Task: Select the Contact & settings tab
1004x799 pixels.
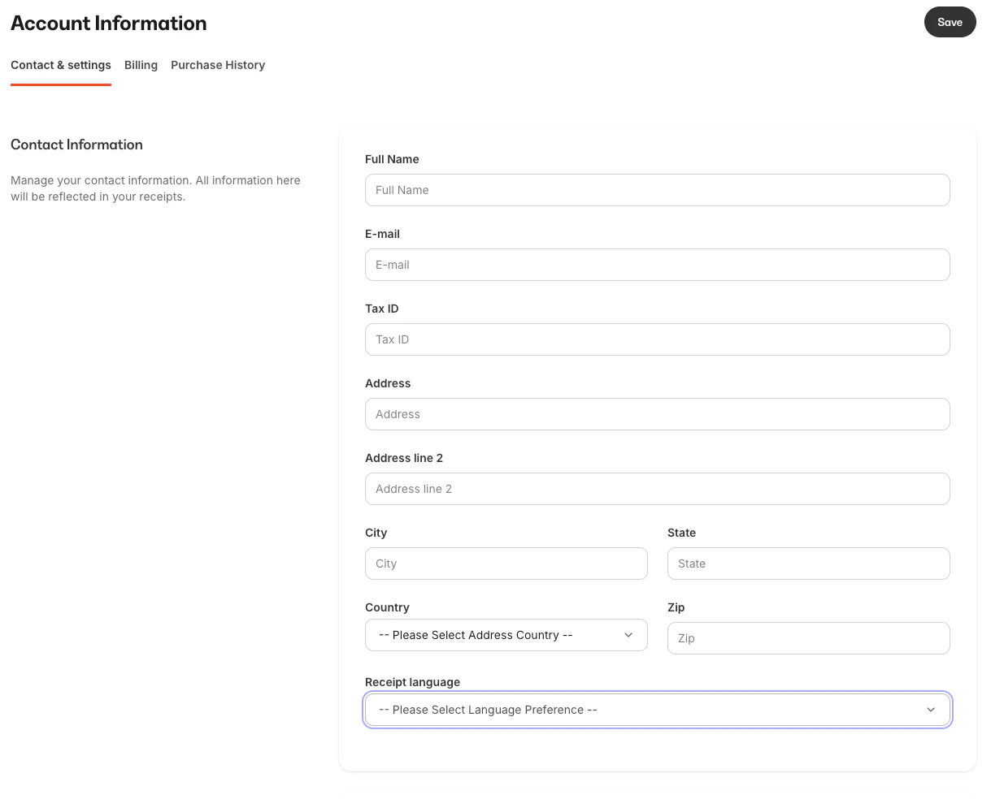Action: (61, 65)
